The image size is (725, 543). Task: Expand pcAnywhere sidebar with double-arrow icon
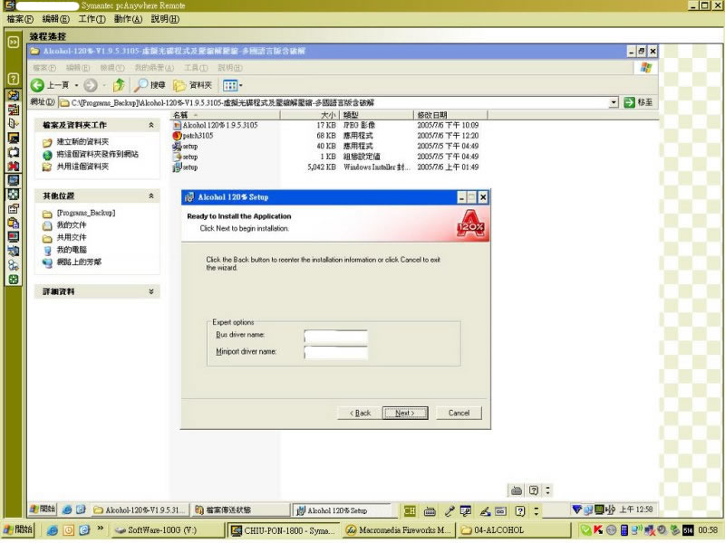[14, 42]
